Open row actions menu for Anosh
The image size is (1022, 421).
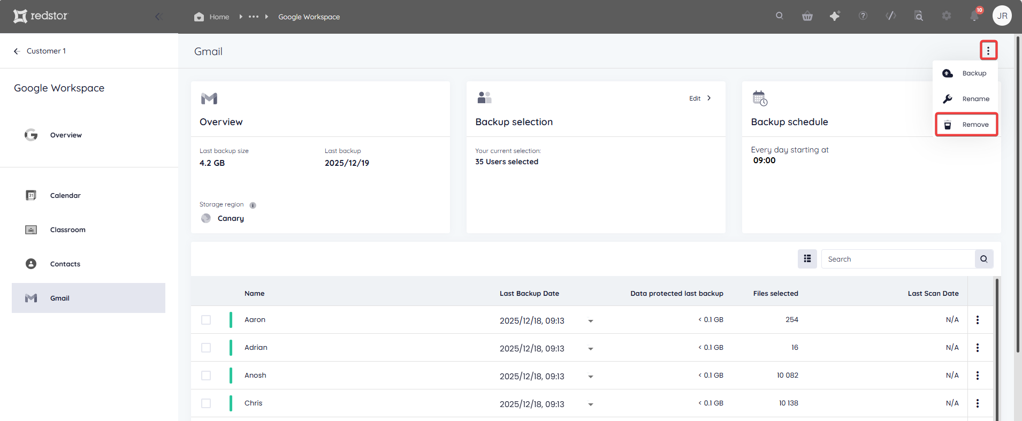pyautogui.click(x=977, y=376)
